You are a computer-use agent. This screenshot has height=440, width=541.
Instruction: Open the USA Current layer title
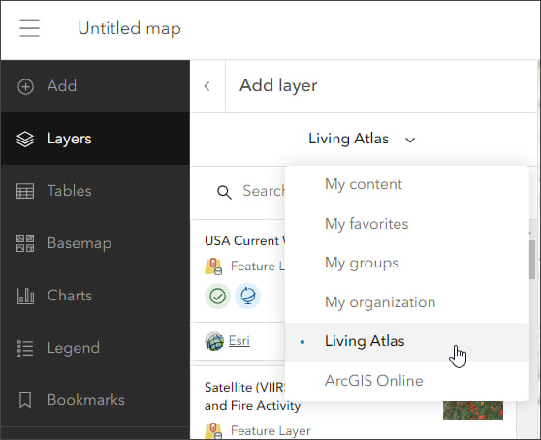click(x=244, y=240)
